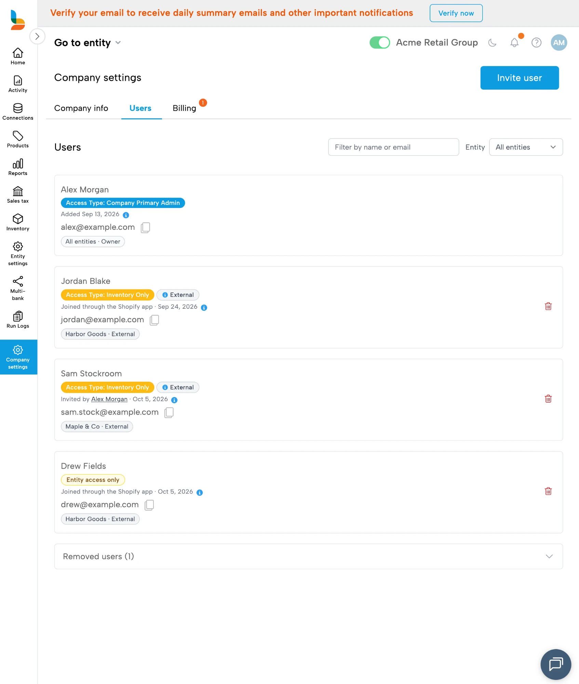Image resolution: width=579 pixels, height=684 pixels.
Task: Open Entity settings in sidebar
Action: coord(18,254)
